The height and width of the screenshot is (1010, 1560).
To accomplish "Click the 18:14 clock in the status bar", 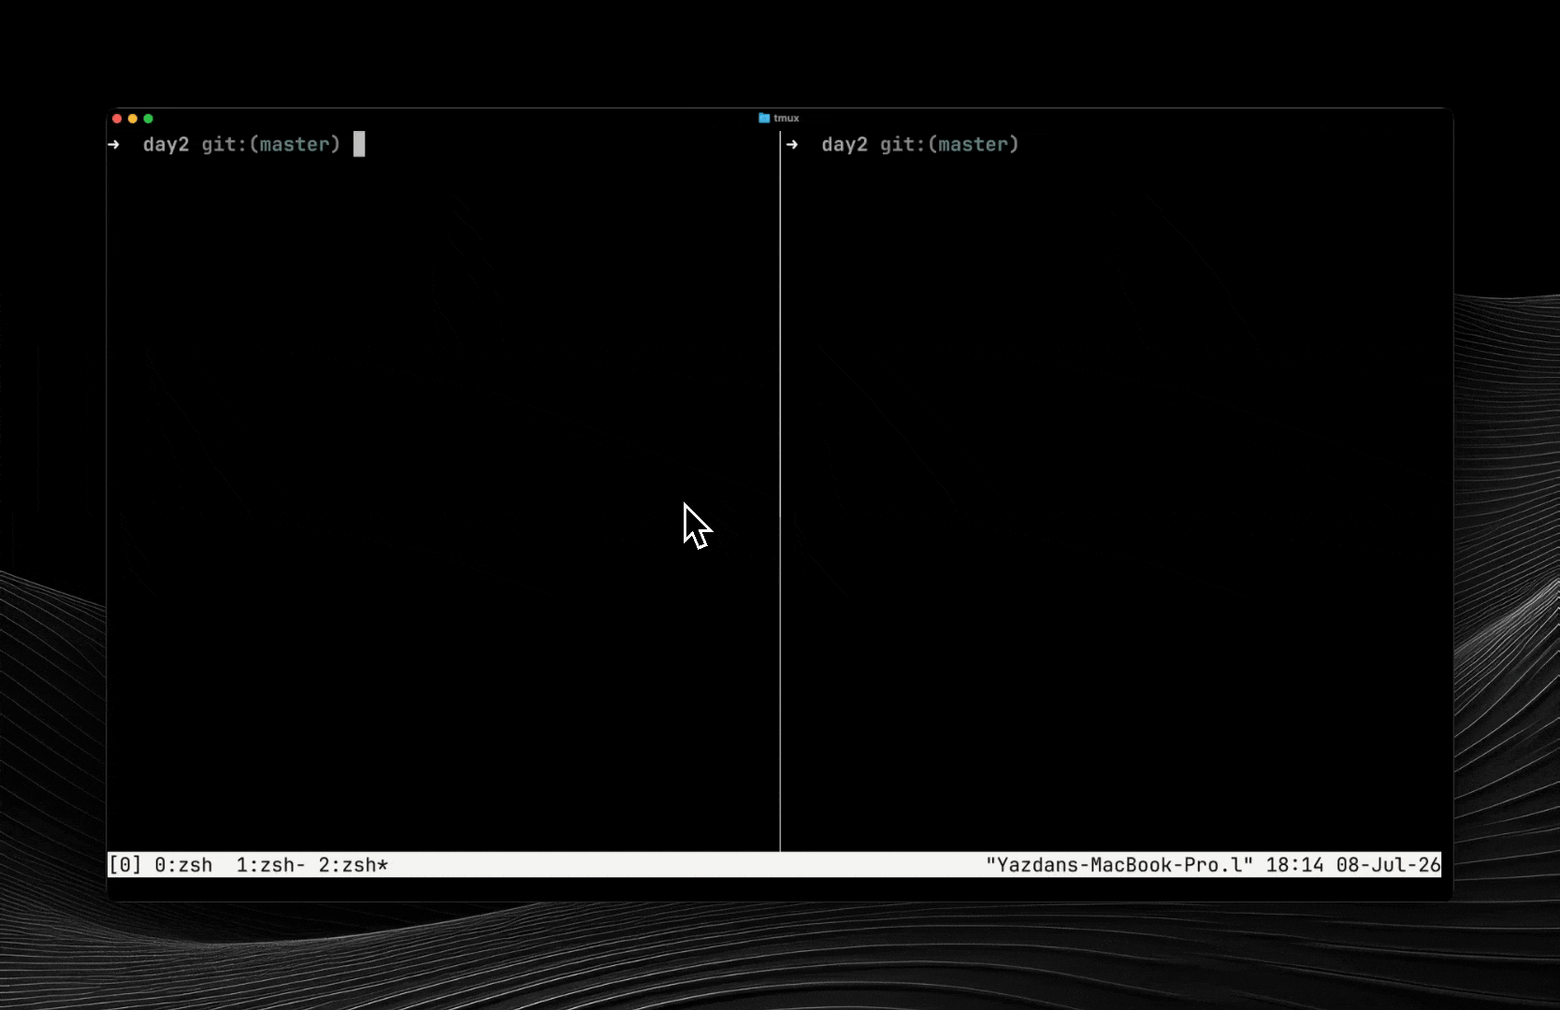I will point(1295,865).
